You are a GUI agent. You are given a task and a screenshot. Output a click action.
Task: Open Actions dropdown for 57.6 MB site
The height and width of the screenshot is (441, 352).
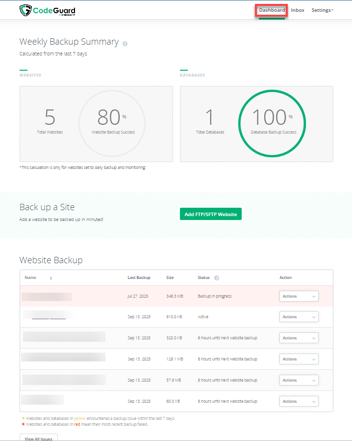(299, 380)
